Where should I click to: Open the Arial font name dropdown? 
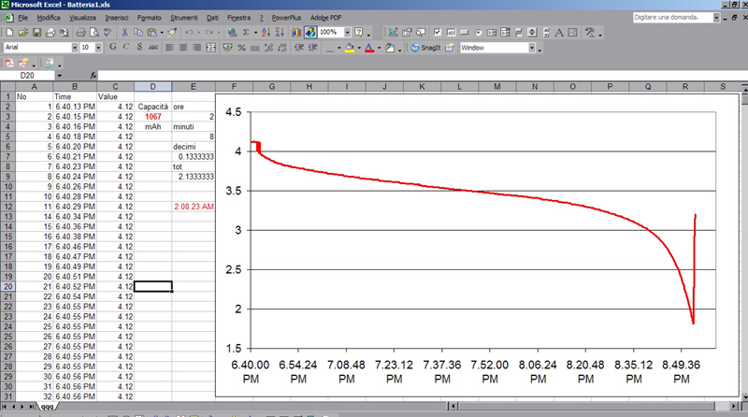75,48
